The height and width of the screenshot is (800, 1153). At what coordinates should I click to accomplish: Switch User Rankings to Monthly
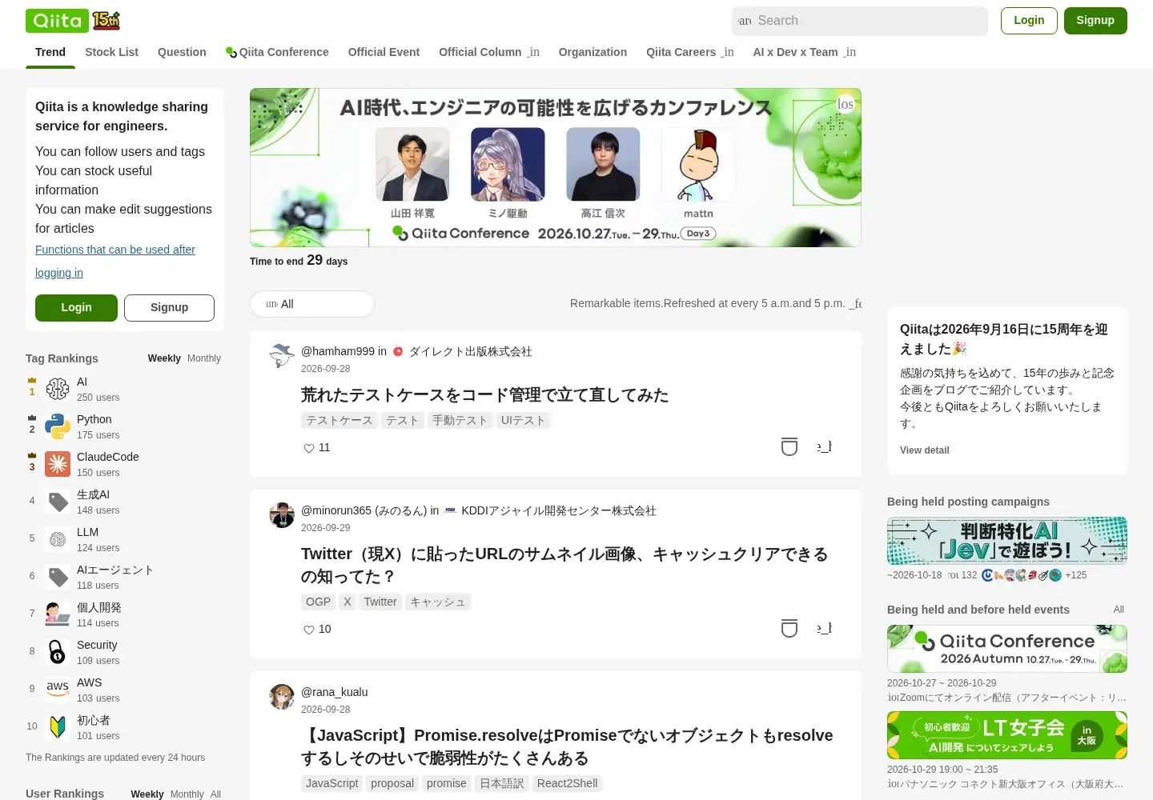[x=187, y=794]
